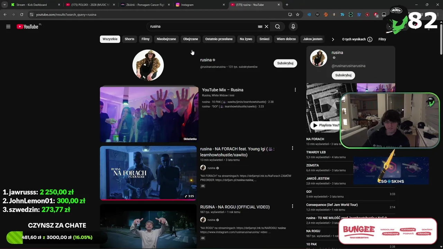
Task: Select the Na żywo filter chip
Action: (x=246, y=39)
